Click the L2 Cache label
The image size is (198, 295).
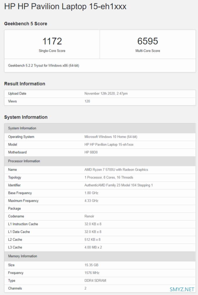coord(15,240)
